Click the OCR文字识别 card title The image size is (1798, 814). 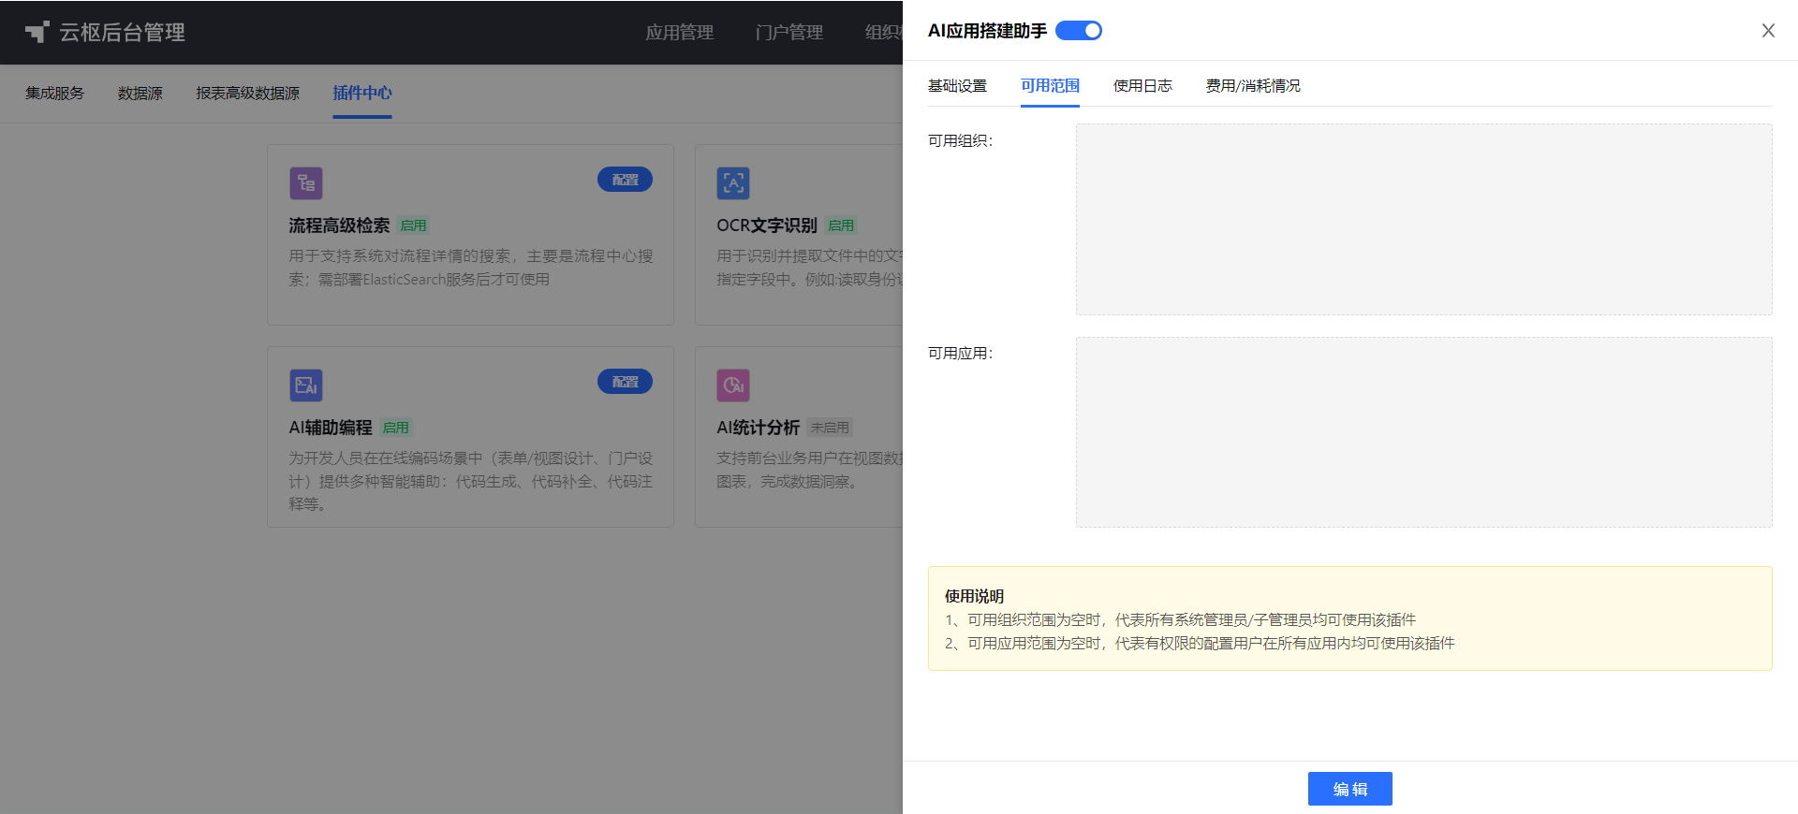[x=767, y=225]
